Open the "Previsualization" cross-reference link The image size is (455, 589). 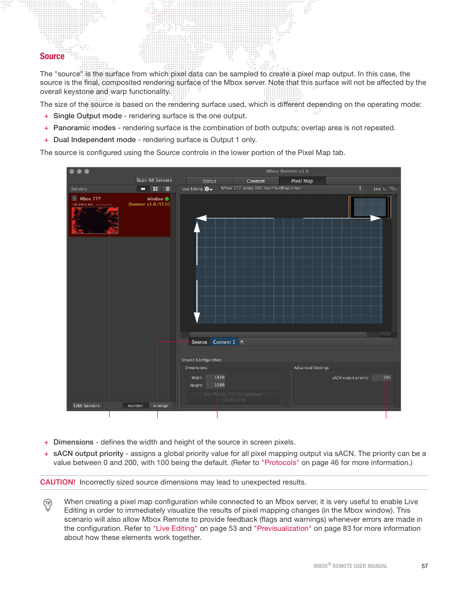(x=283, y=528)
